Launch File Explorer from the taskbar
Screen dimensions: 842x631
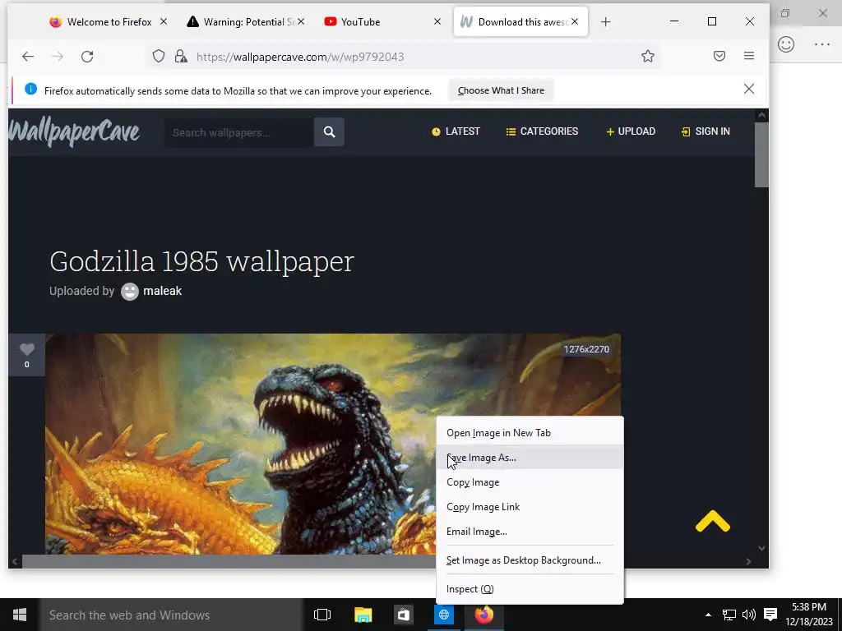tap(363, 615)
